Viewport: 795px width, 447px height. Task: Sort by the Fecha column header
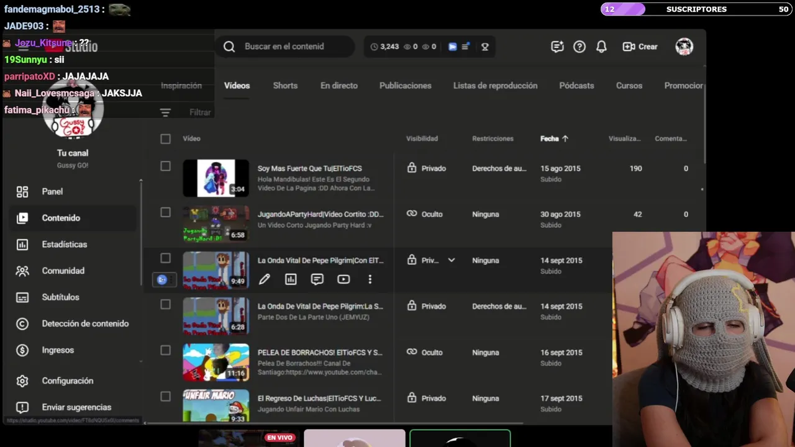point(554,139)
